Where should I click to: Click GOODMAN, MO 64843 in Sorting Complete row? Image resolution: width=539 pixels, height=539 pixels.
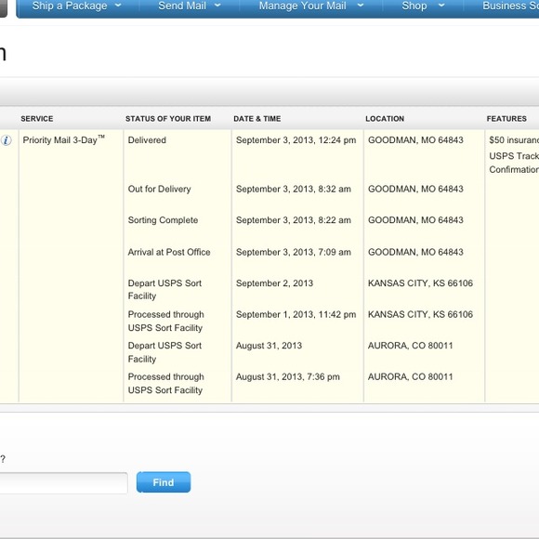(x=415, y=220)
